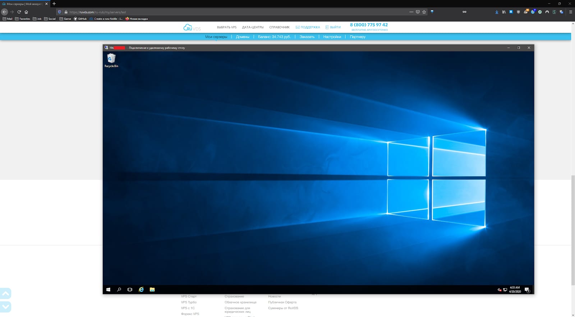Open File Explorer on remote taskbar
The height and width of the screenshot is (317, 575).
(x=152, y=290)
